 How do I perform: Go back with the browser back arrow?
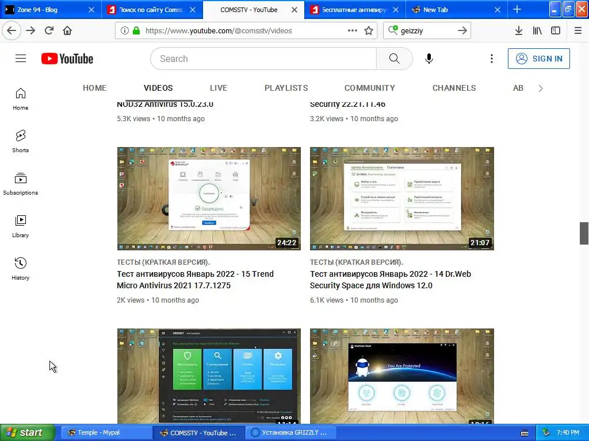click(12, 30)
